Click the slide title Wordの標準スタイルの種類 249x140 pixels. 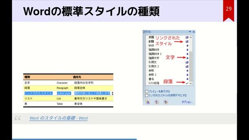(x=91, y=11)
